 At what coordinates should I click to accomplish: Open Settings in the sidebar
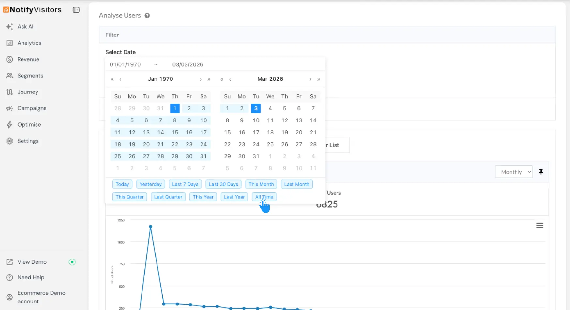coord(28,141)
